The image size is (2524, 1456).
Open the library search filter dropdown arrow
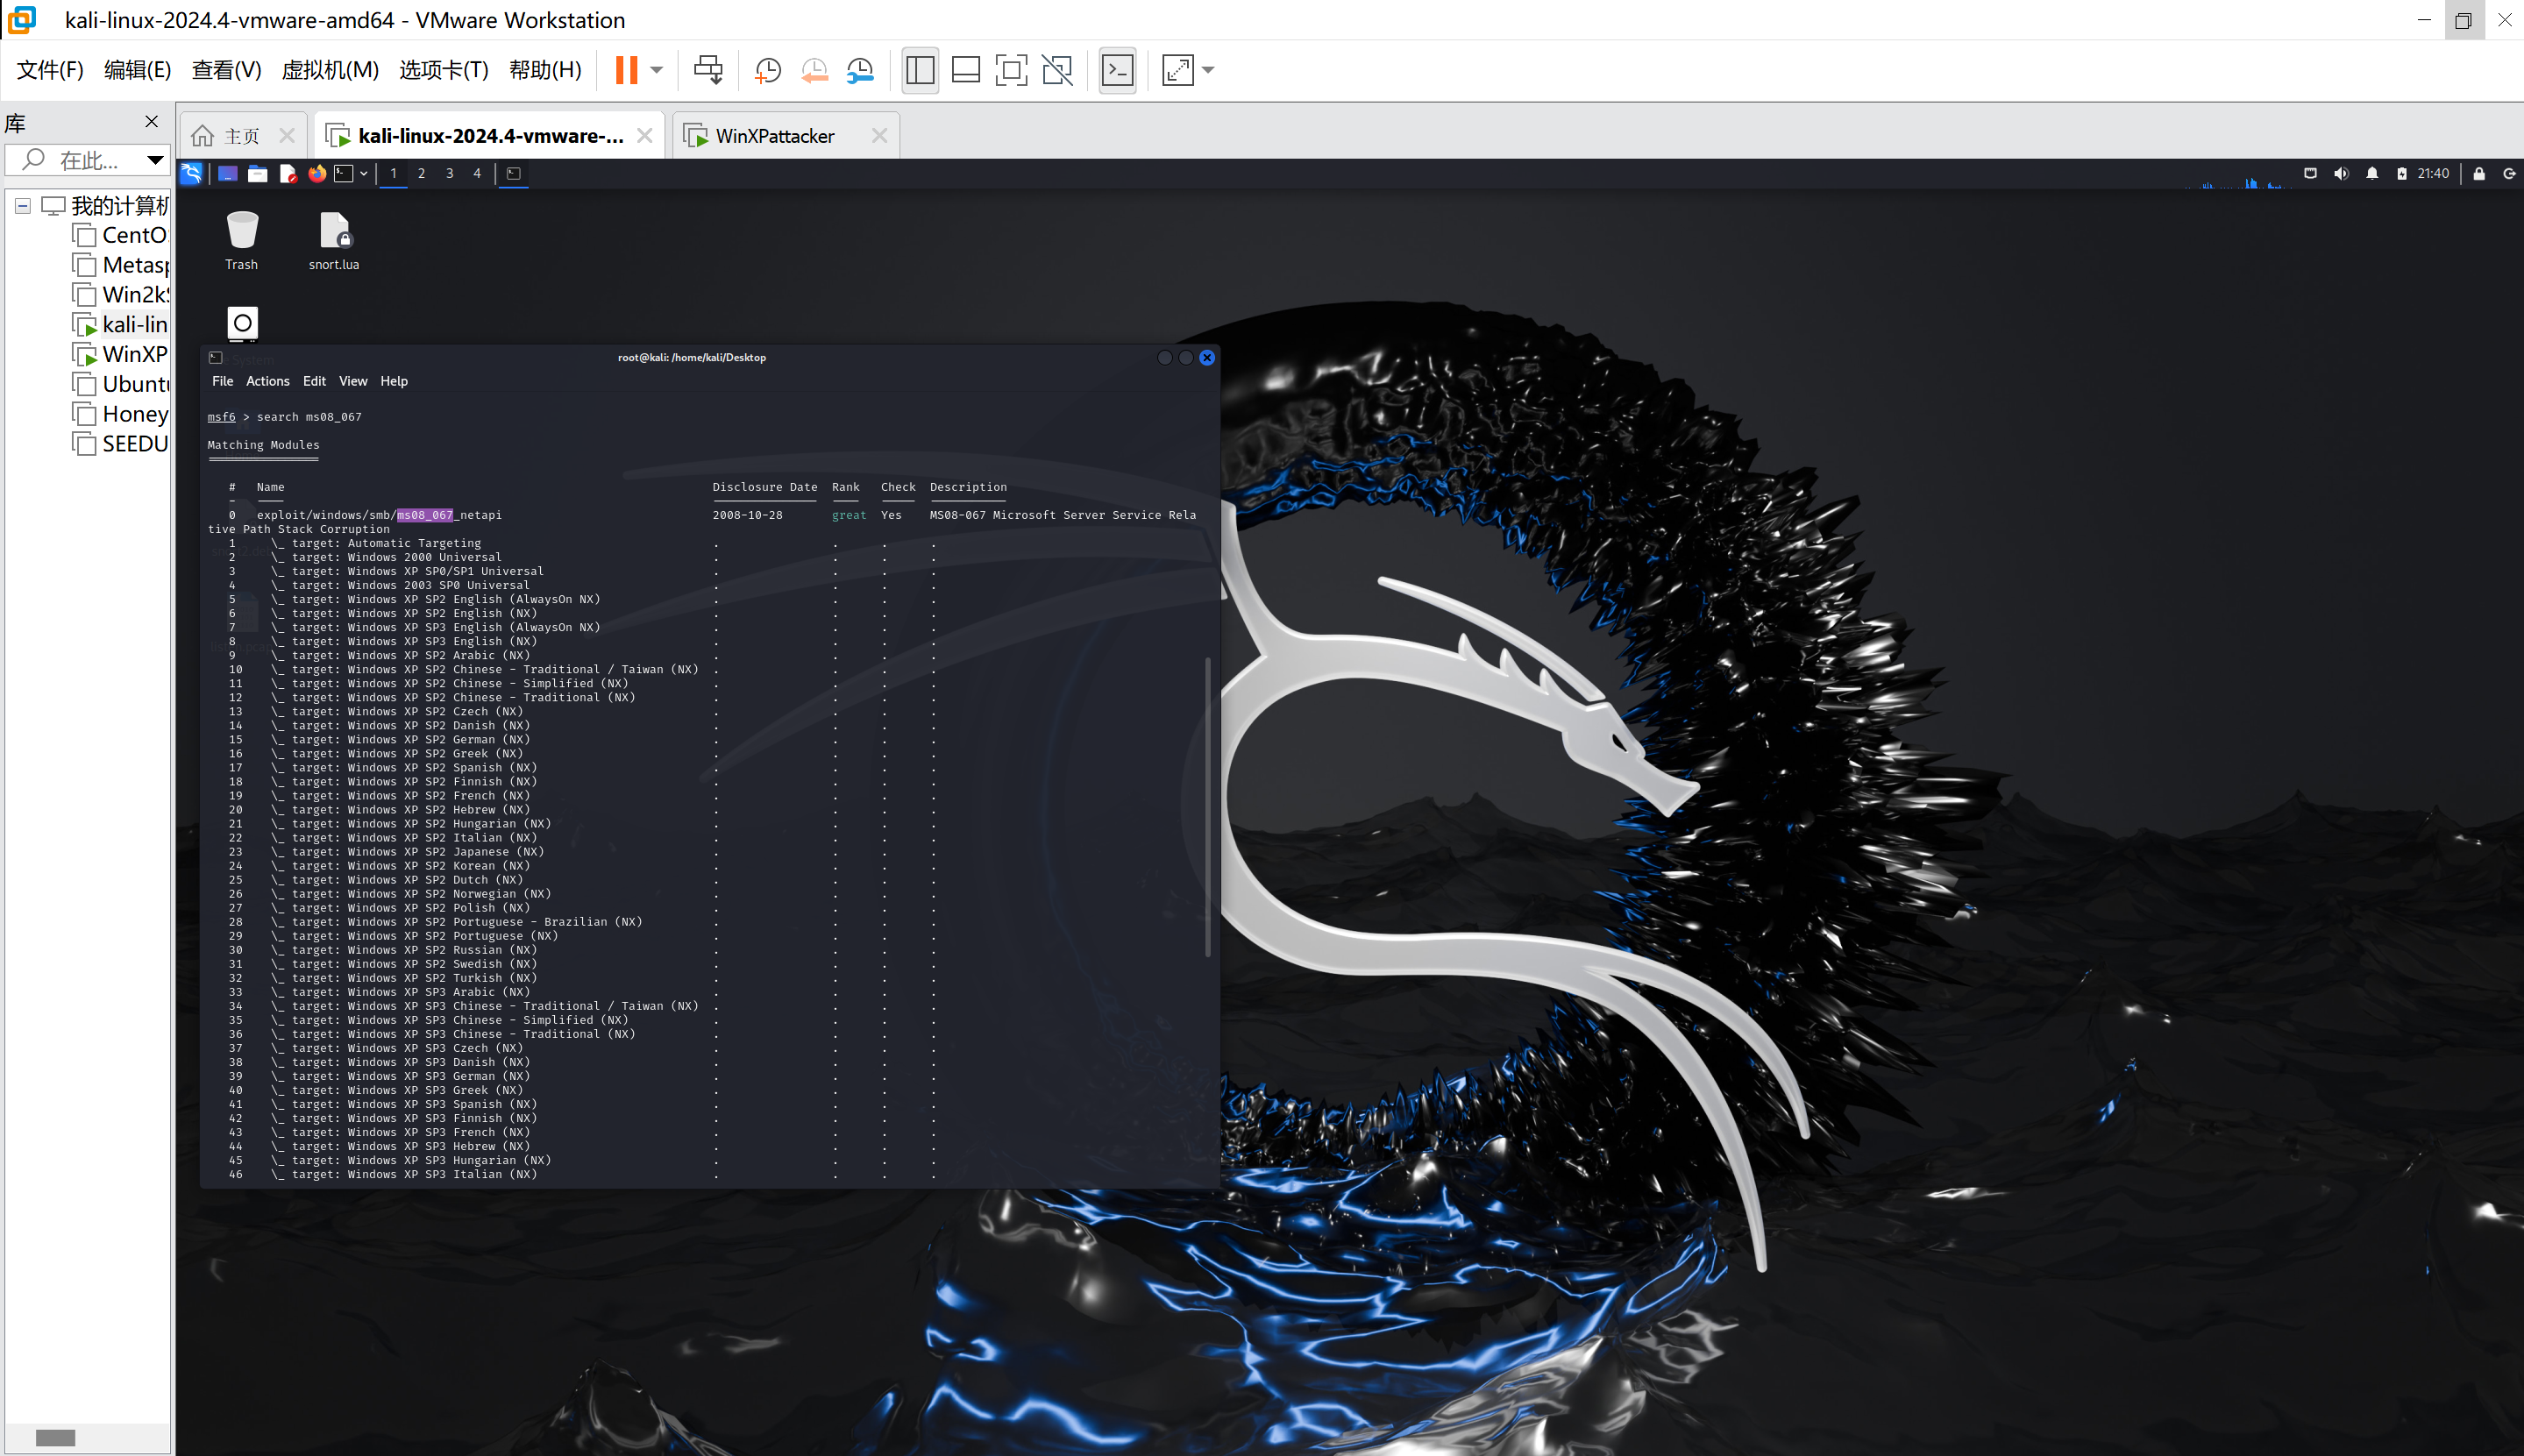point(155,160)
